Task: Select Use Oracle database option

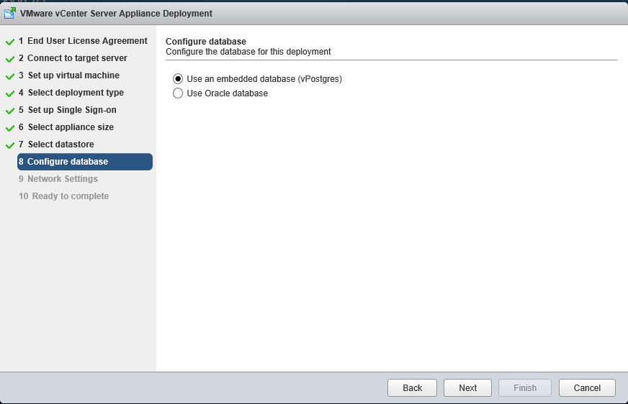Action: pyautogui.click(x=178, y=93)
